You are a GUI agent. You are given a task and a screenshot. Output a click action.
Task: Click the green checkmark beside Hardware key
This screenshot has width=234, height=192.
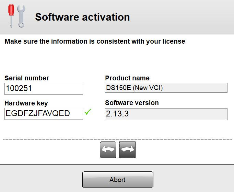point(88,112)
